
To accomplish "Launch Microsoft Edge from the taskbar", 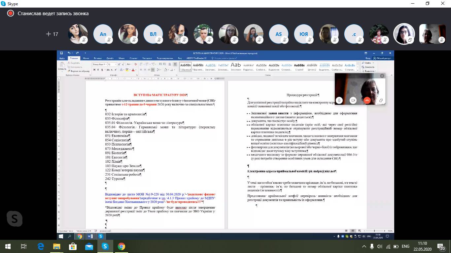I will [x=41, y=246].
